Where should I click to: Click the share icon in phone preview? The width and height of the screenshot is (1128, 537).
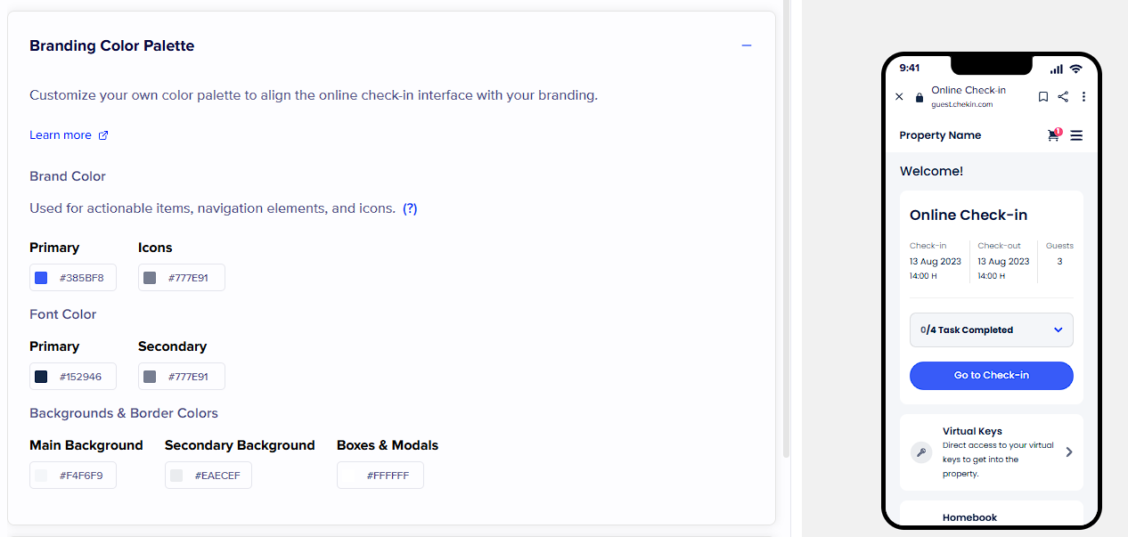click(1063, 96)
